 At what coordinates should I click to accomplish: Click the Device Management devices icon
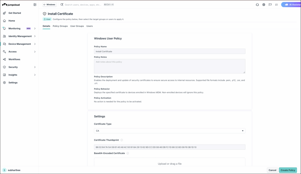point(4,44)
